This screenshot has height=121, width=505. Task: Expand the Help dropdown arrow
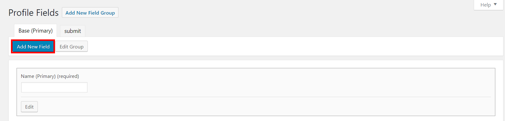click(495, 4)
